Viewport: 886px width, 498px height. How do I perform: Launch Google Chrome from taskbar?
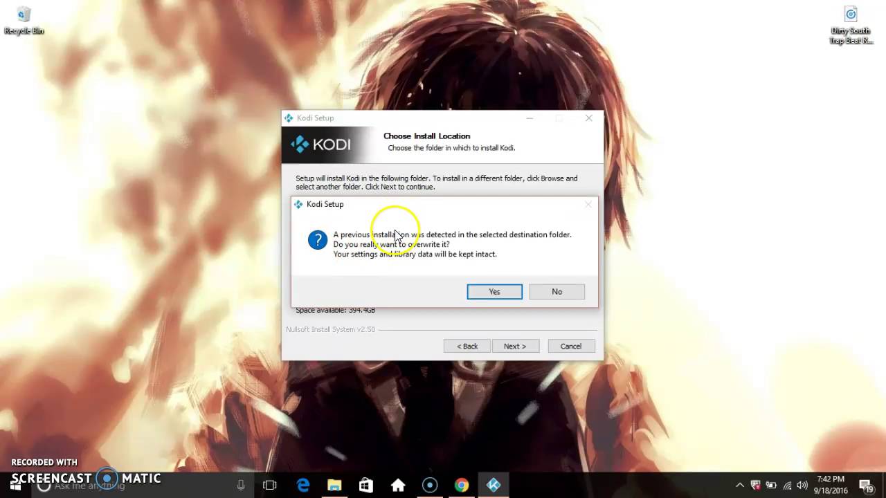click(x=462, y=486)
